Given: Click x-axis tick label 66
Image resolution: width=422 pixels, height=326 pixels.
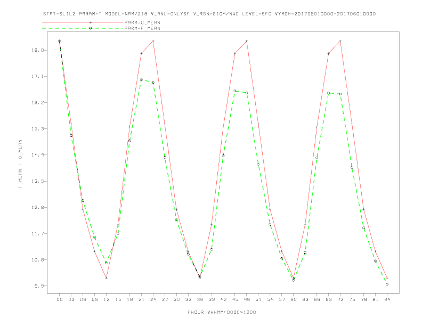Looking at the screenshot, I should 317,299.
